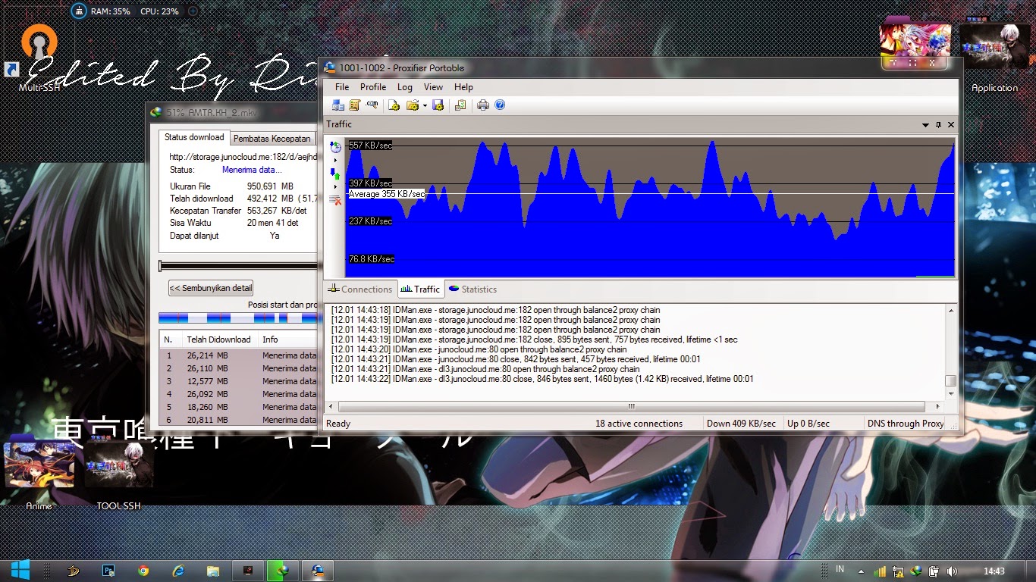This screenshot has height=582, width=1036.
Task: Open the File menu in Proxifier
Action: pos(342,87)
